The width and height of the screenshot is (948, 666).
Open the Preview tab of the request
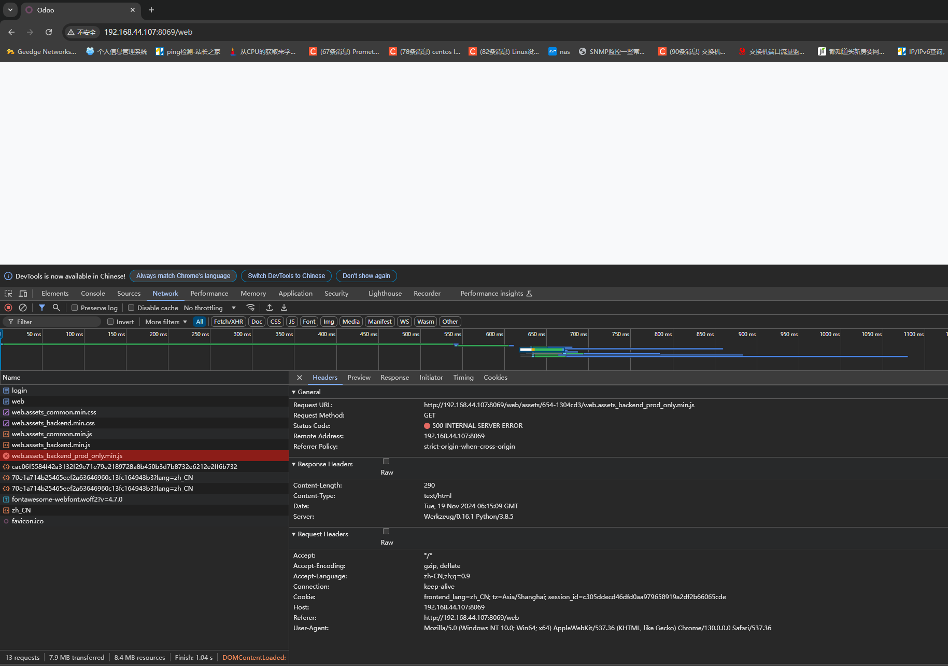tap(359, 378)
